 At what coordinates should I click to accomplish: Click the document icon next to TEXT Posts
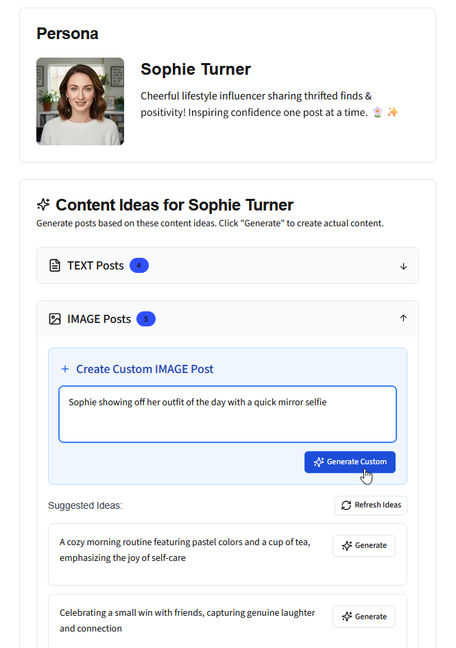[55, 265]
